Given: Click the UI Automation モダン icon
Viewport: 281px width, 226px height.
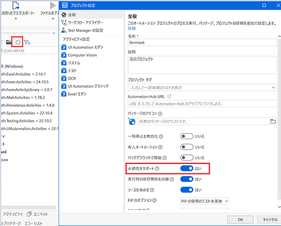Looking at the screenshot, I should point(64,48).
